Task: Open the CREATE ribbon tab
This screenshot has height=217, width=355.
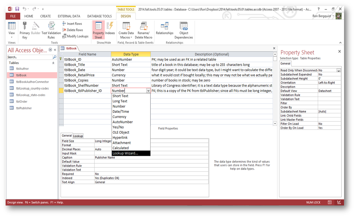Action: pos(45,16)
